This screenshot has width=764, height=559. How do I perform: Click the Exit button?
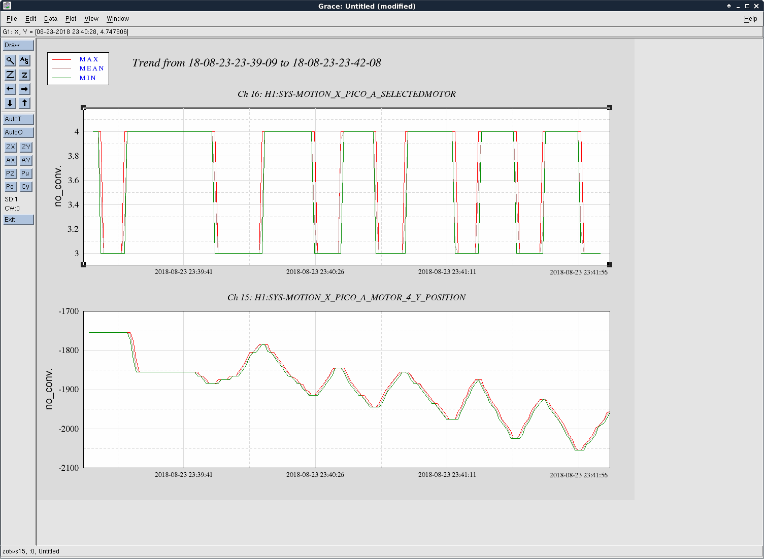click(18, 220)
